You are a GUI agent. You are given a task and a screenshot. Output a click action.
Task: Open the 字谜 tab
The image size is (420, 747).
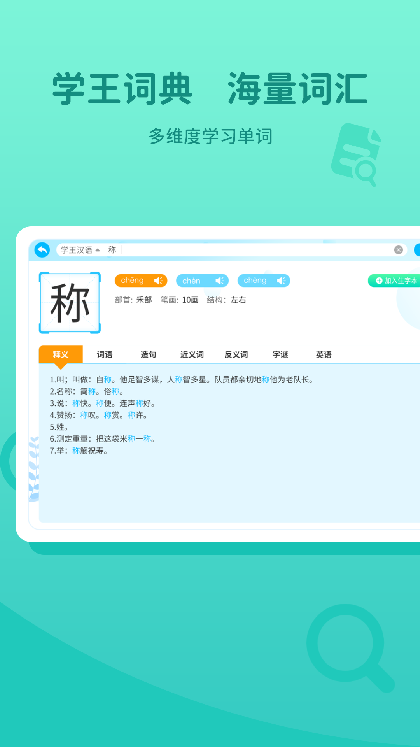tap(280, 354)
